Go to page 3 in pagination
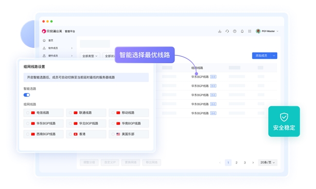 pyautogui.click(x=245, y=162)
